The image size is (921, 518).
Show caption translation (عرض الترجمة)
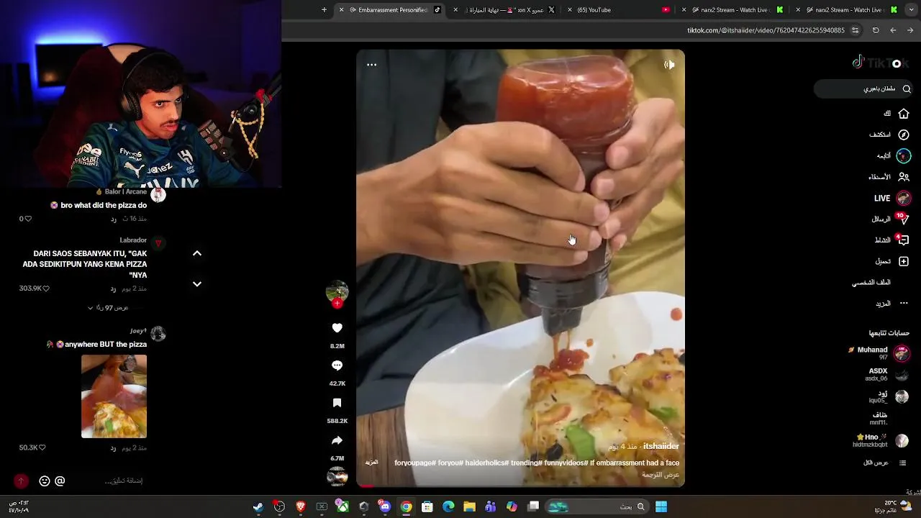point(661,475)
